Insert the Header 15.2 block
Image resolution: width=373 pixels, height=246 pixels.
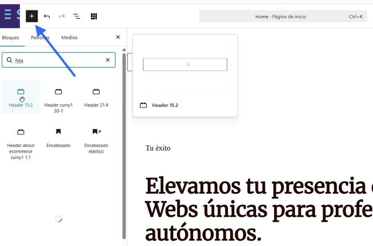click(x=21, y=97)
